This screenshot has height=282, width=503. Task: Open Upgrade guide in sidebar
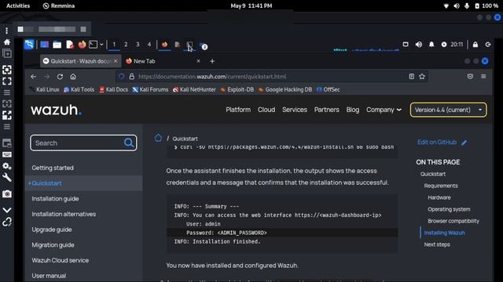tap(52, 230)
